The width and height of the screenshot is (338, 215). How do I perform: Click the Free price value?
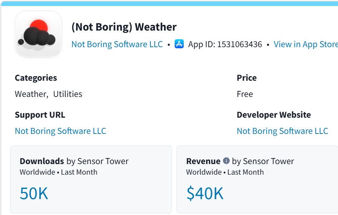click(245, 94)
